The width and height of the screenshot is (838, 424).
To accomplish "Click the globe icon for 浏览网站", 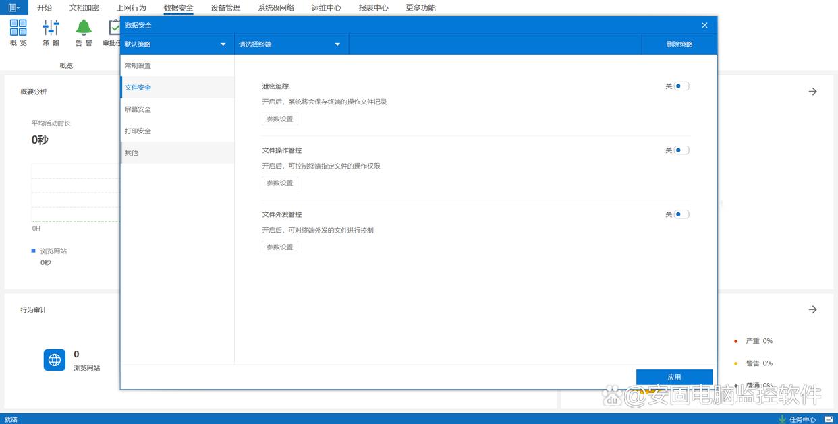I will [x=55, y=359].
